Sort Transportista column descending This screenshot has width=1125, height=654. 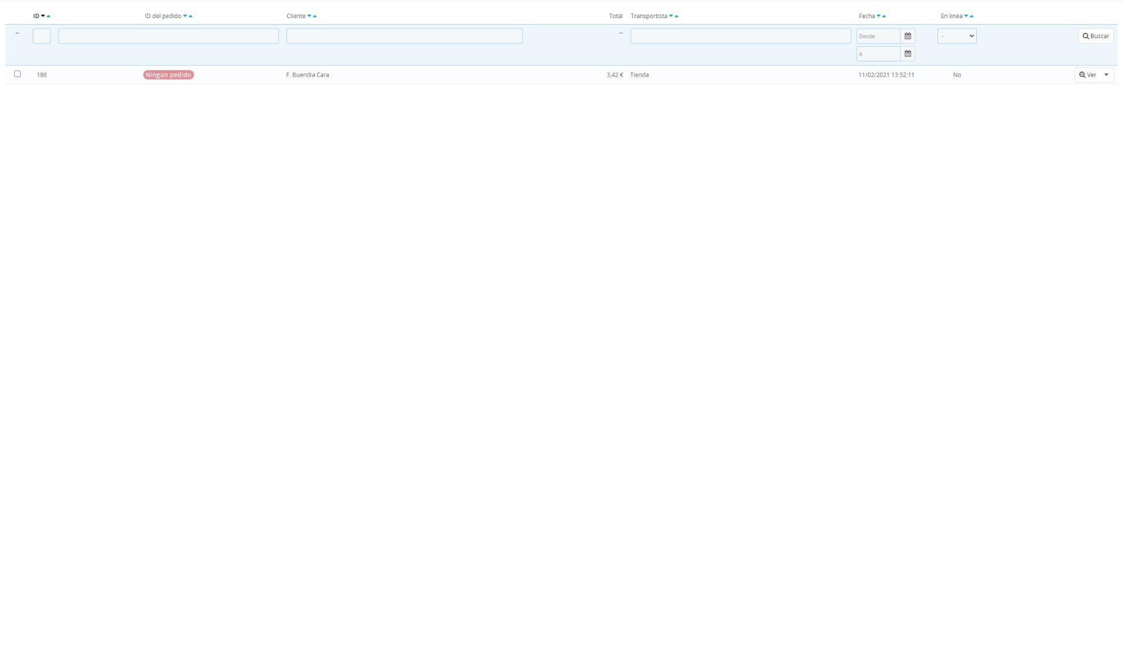[x=671, y=16]
